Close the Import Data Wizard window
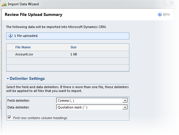 pyautogui.click(x=172, y=4)
